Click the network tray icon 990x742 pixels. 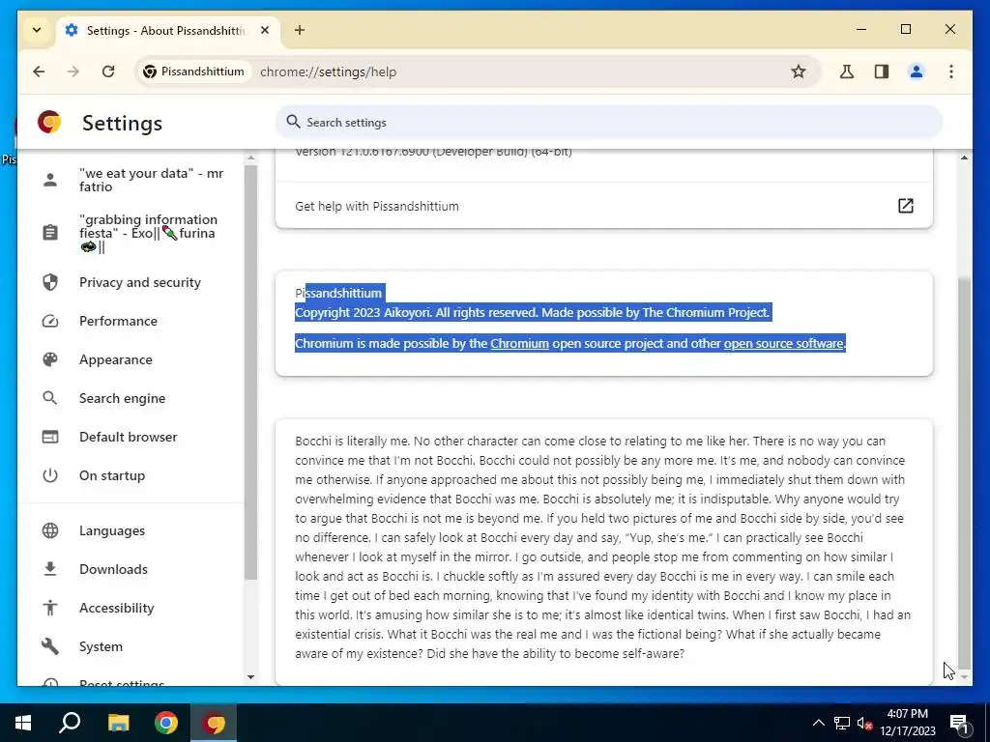coord(842,723)
